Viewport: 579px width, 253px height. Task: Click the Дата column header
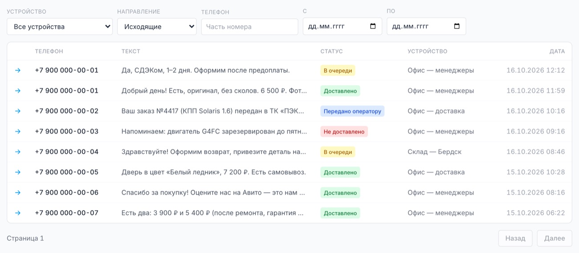pyautogui.click(x=557, y=52)
